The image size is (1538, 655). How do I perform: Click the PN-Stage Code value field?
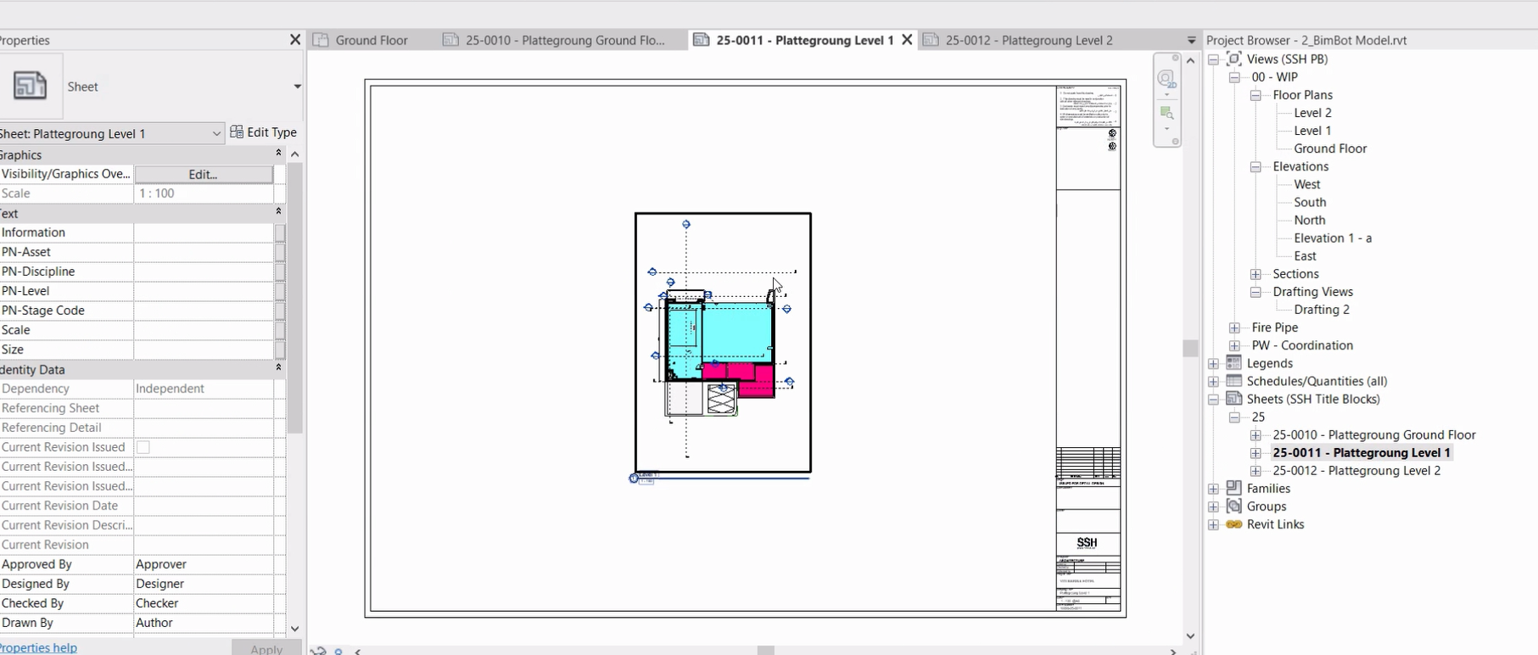[204, 311]
